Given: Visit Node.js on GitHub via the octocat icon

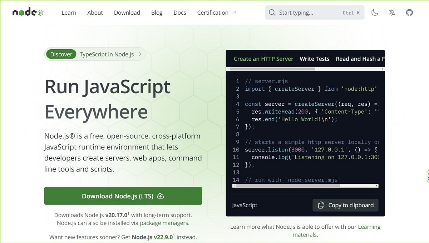Looking at the screenshot, I should (x=409, y=13).
